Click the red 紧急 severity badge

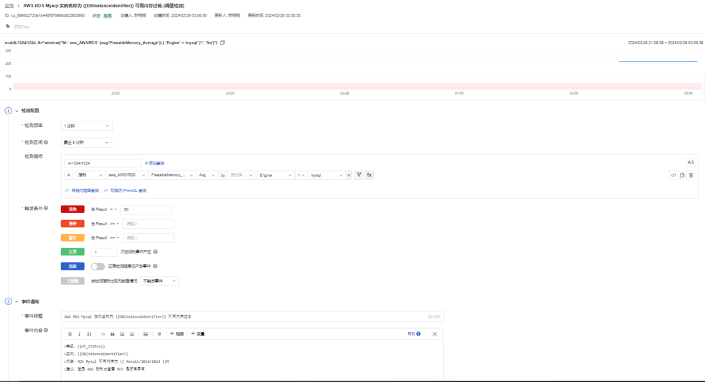click(73, 209)
